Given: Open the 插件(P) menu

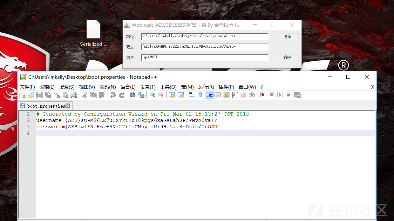Looking at the screenshot, I should (x=227, y=87).
